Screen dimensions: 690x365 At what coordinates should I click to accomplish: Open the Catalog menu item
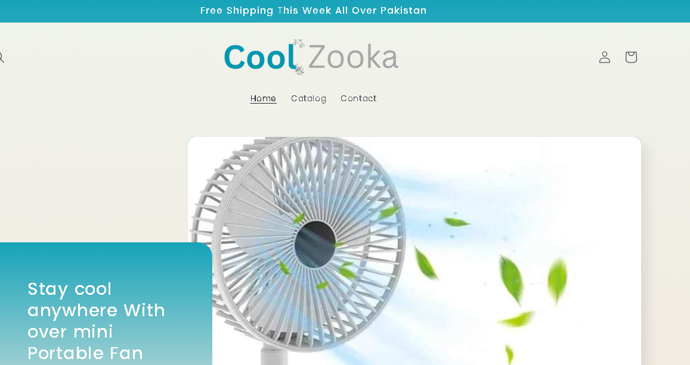pos(308,98)
